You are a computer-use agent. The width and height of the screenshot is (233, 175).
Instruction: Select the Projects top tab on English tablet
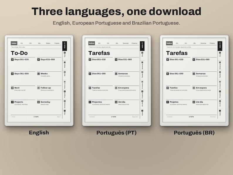57,43
